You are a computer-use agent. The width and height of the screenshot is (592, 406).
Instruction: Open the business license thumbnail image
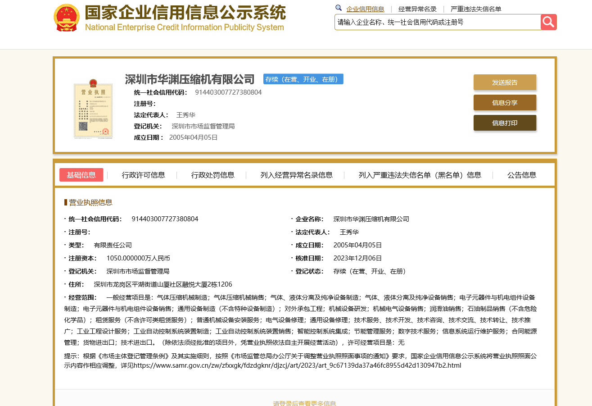[x=93, y=108]
